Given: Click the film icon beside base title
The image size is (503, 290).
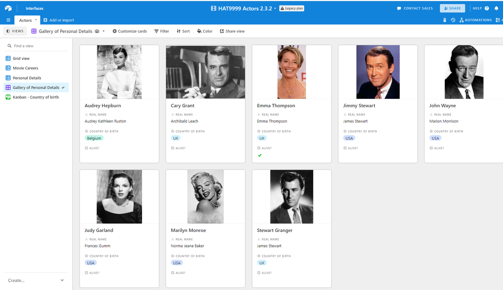Looking at the screenshot, I should tap(214, 8).
